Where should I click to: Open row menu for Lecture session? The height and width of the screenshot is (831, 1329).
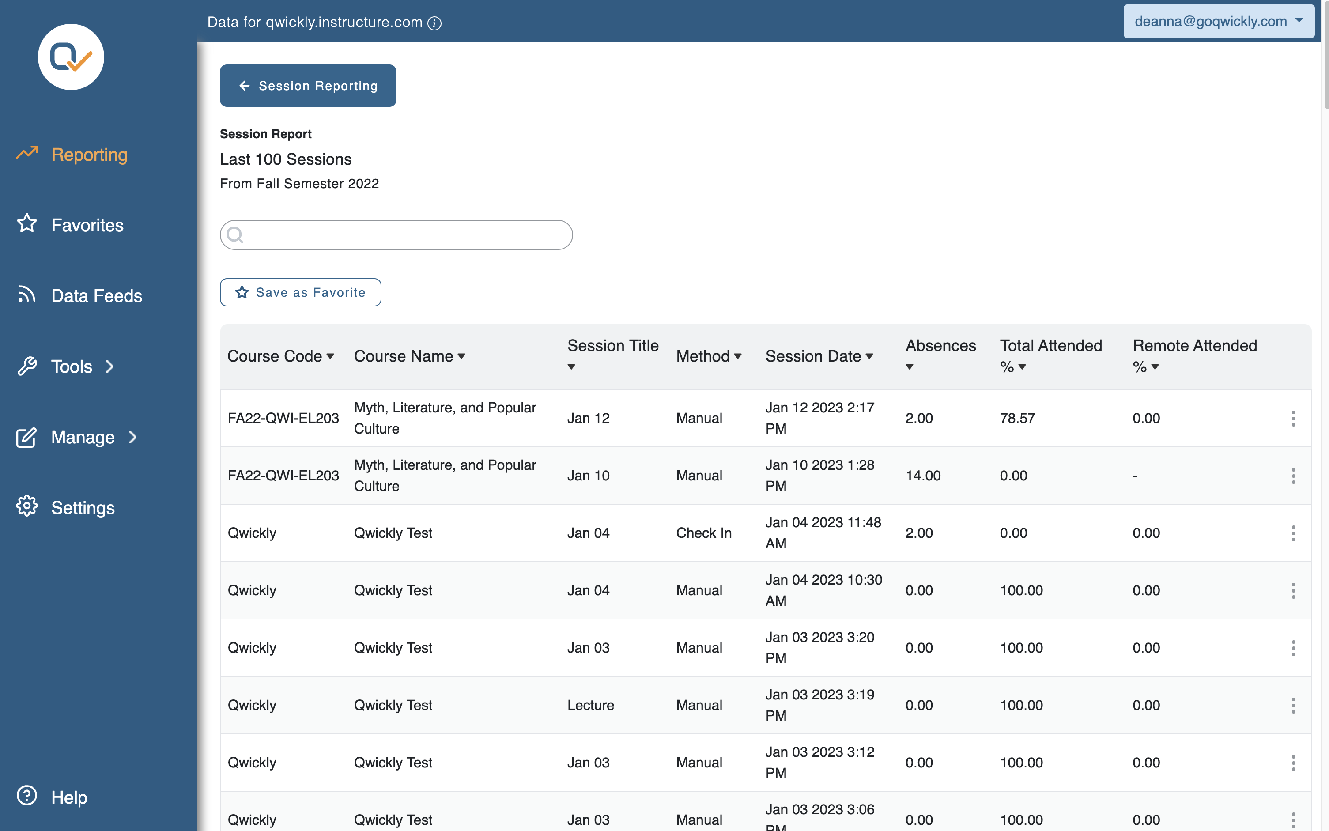click(x=1293, y=706)
